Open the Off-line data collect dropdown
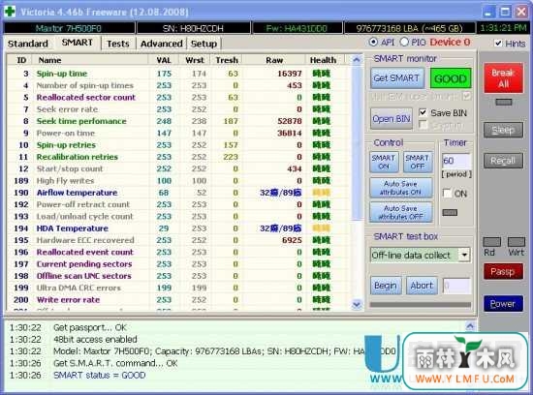This screenshot has height=395, width=533. pos(464,255)
